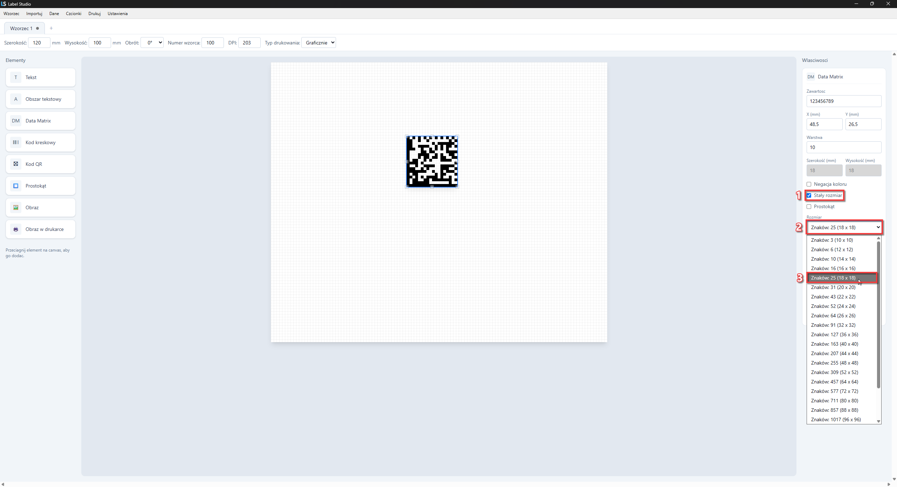
Task: Open the Ustawienia menu
Action: (x=118, y=14)
